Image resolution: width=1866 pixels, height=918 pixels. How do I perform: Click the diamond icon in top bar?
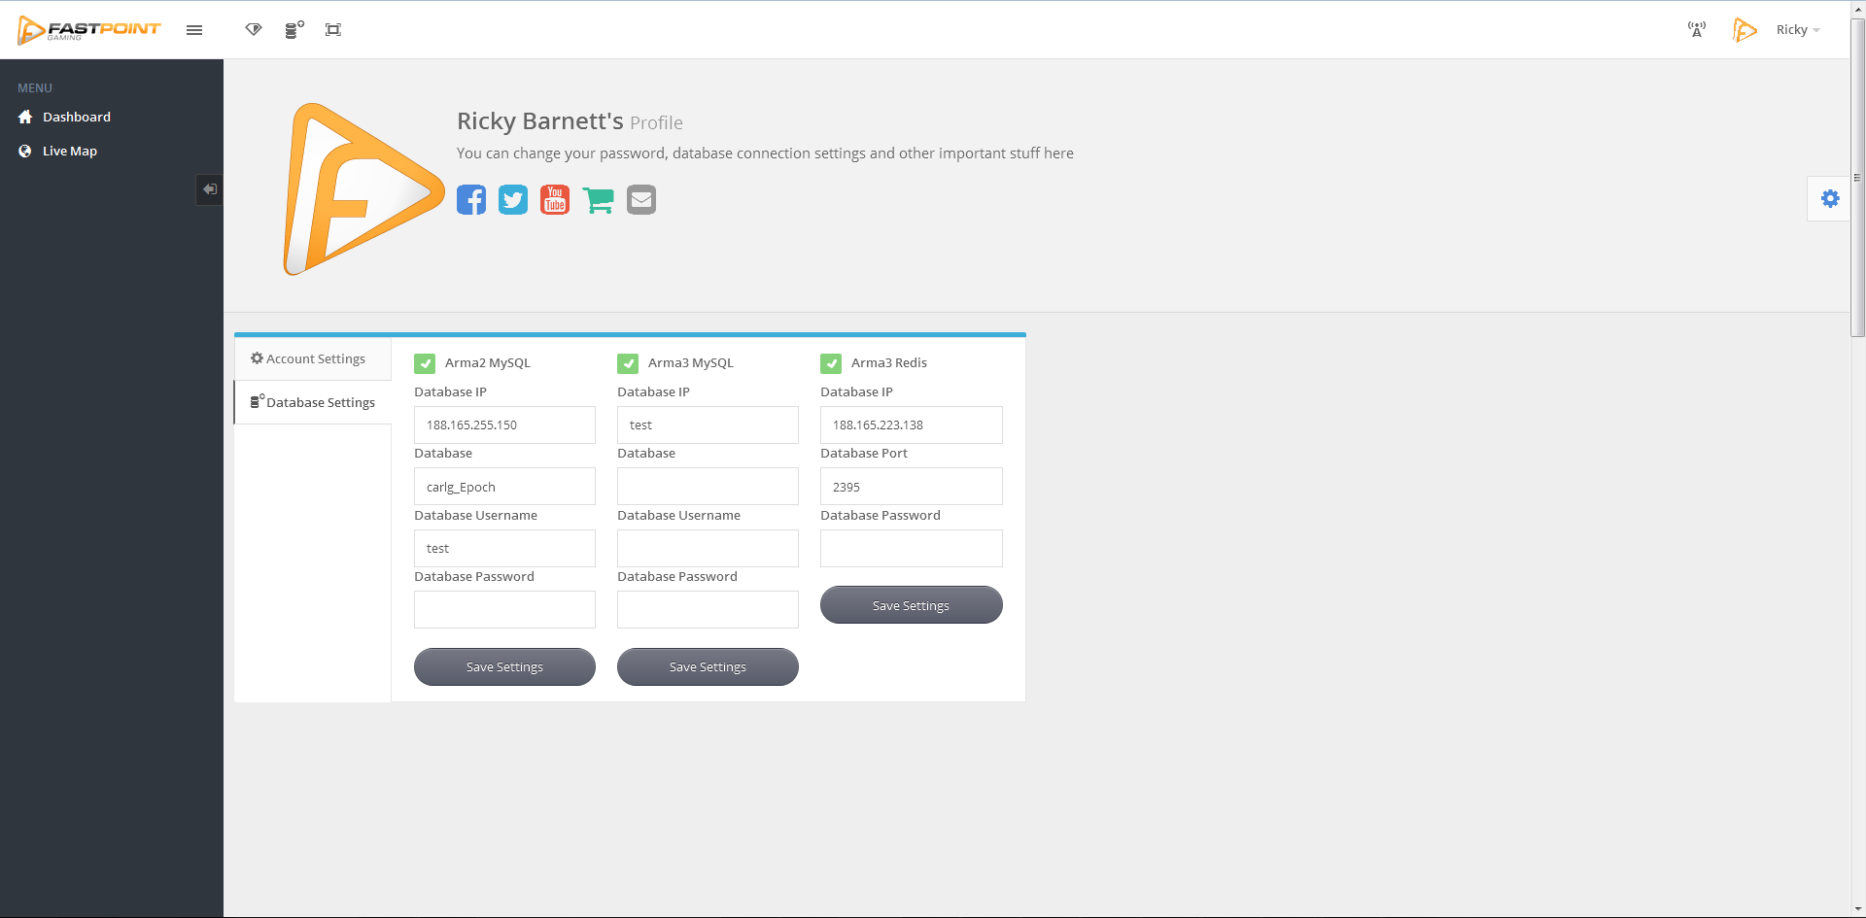[x=254, y=29]
